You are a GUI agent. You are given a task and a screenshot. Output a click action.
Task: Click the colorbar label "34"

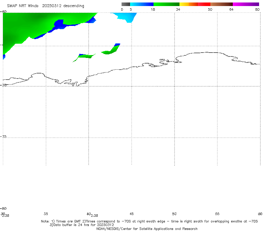coord(178,9)
